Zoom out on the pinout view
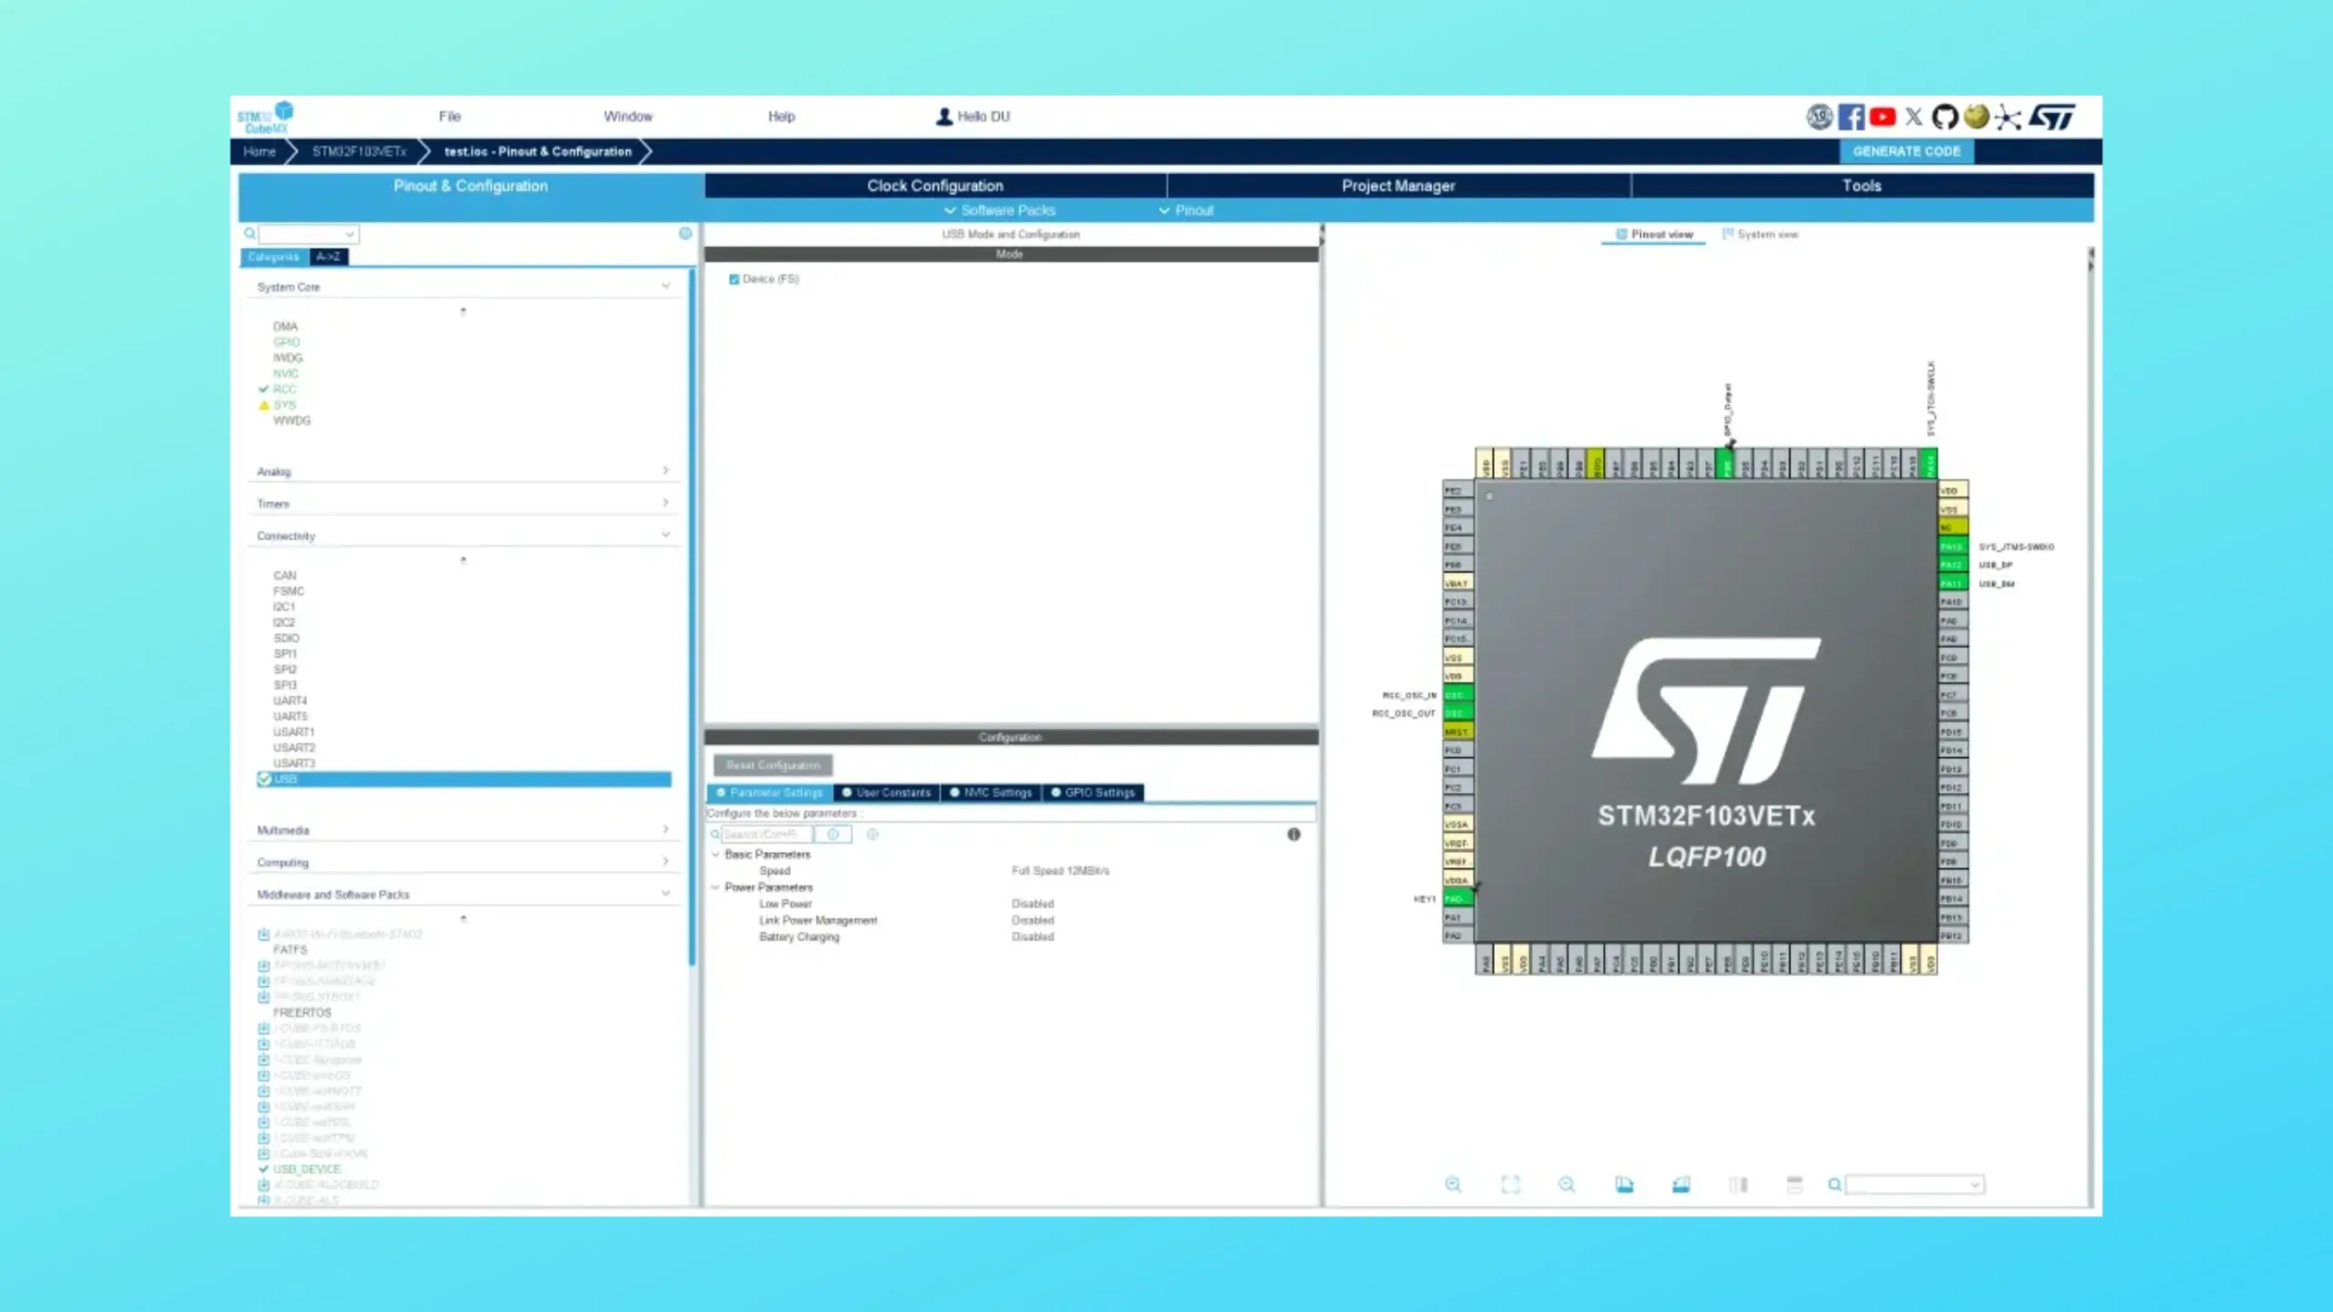This screenshot has width=2333, height=1312. [1567, 1184]
